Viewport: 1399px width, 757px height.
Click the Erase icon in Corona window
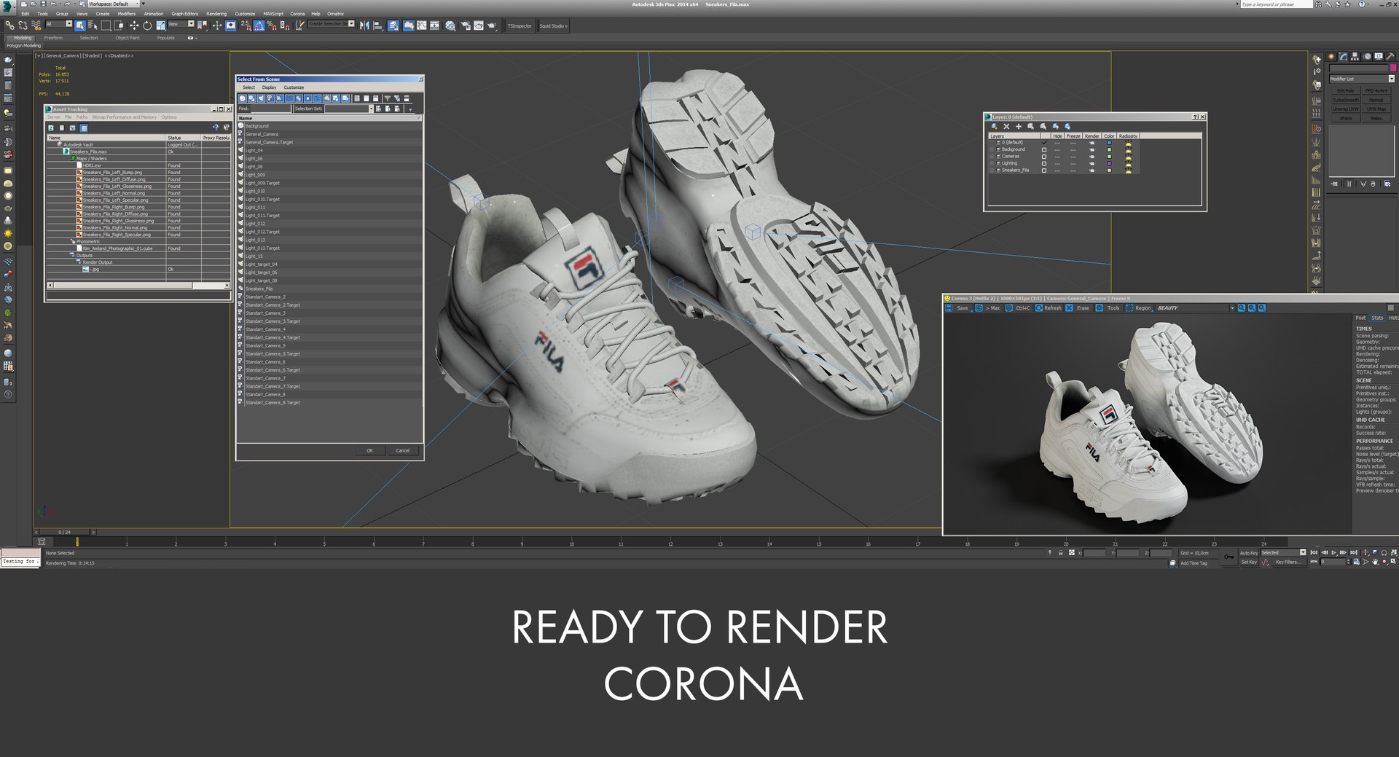click(1070, 308)
